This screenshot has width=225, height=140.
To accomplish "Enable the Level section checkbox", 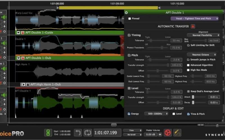I will (x=129, y=88).
